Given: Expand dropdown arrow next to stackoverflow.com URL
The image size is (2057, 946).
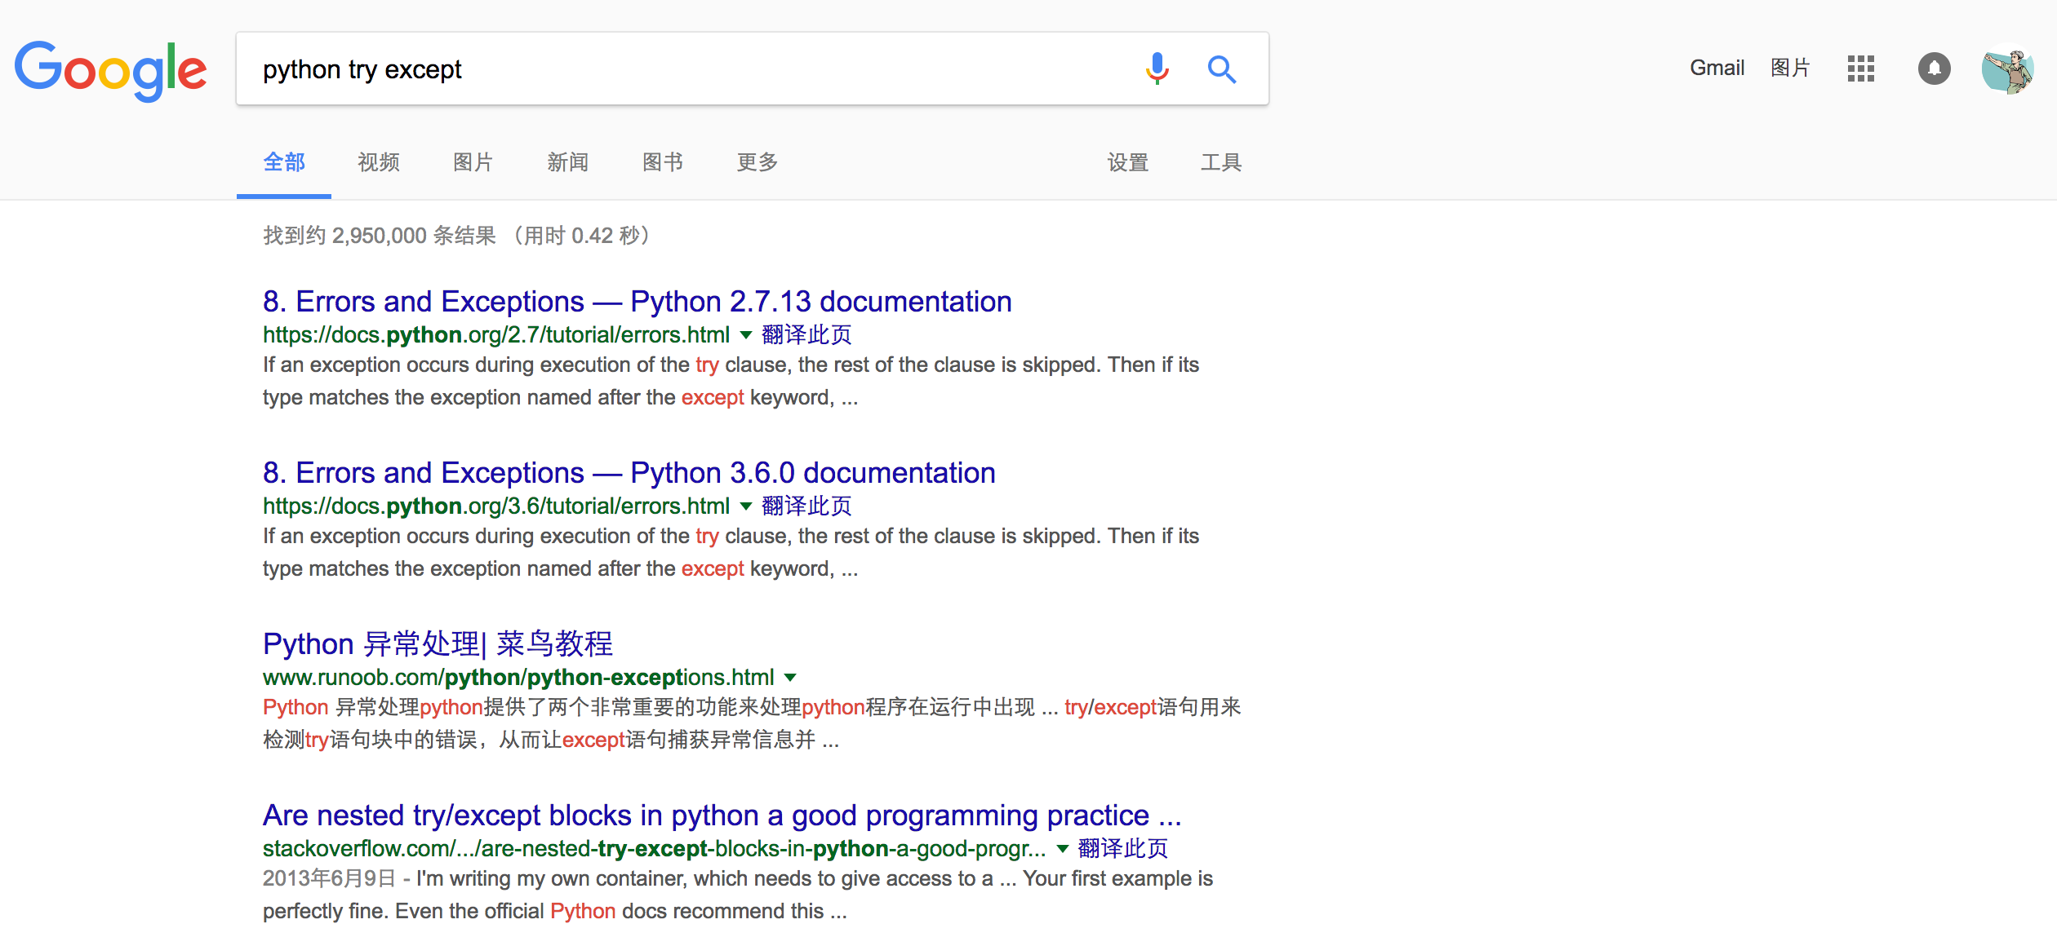Looking at the screenshot, I should [x=1062, y=849].
